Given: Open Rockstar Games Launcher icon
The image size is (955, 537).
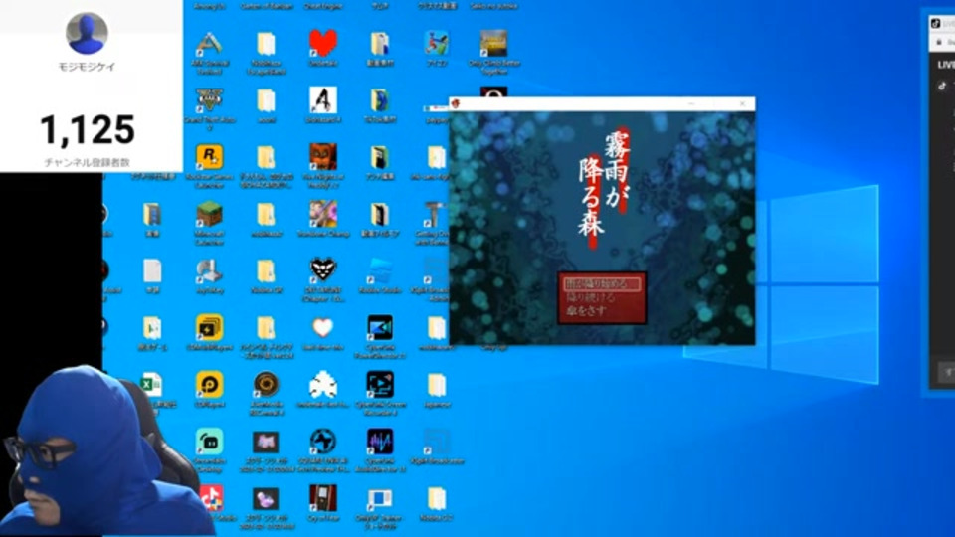Looking at the screenshot, I should [210, 157].
